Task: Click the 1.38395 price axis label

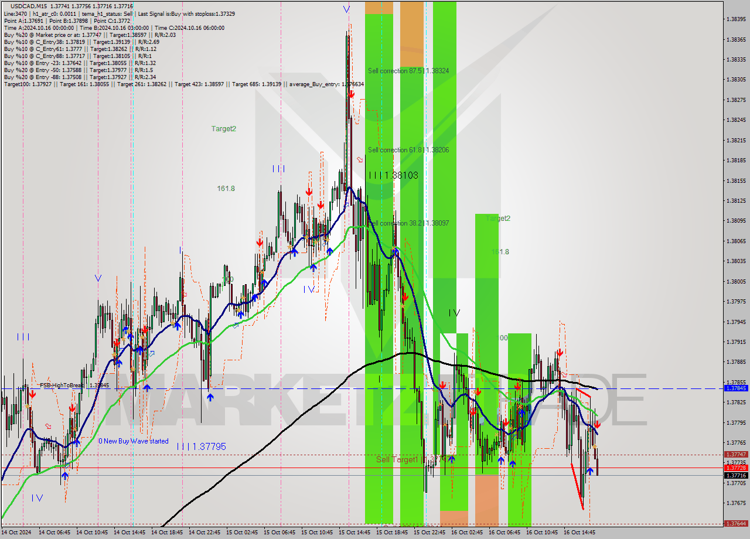Action: click(736, 19)
